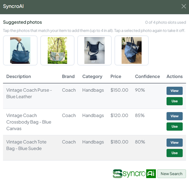Click the Coach brand cell in the $150.00 row
Image resolution: width=189 pixels, height=180 pixels.
click(x=69, y=90)
